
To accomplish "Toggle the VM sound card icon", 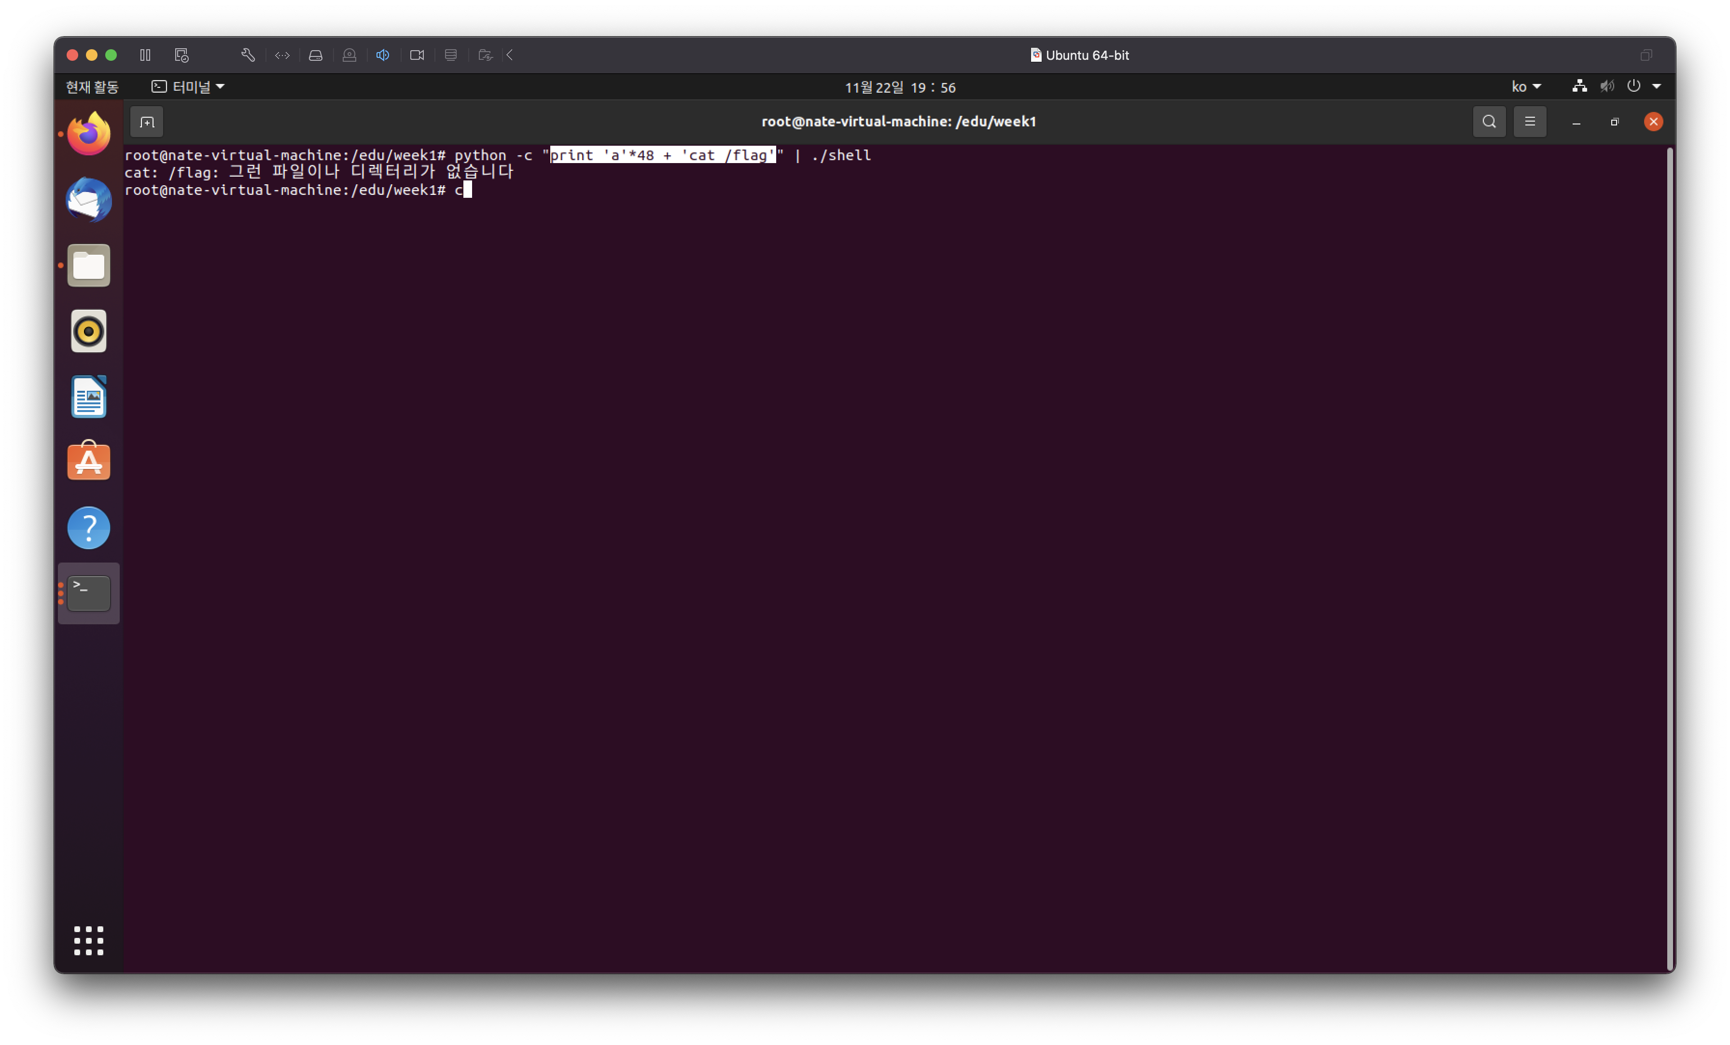I will pos(383,55).
